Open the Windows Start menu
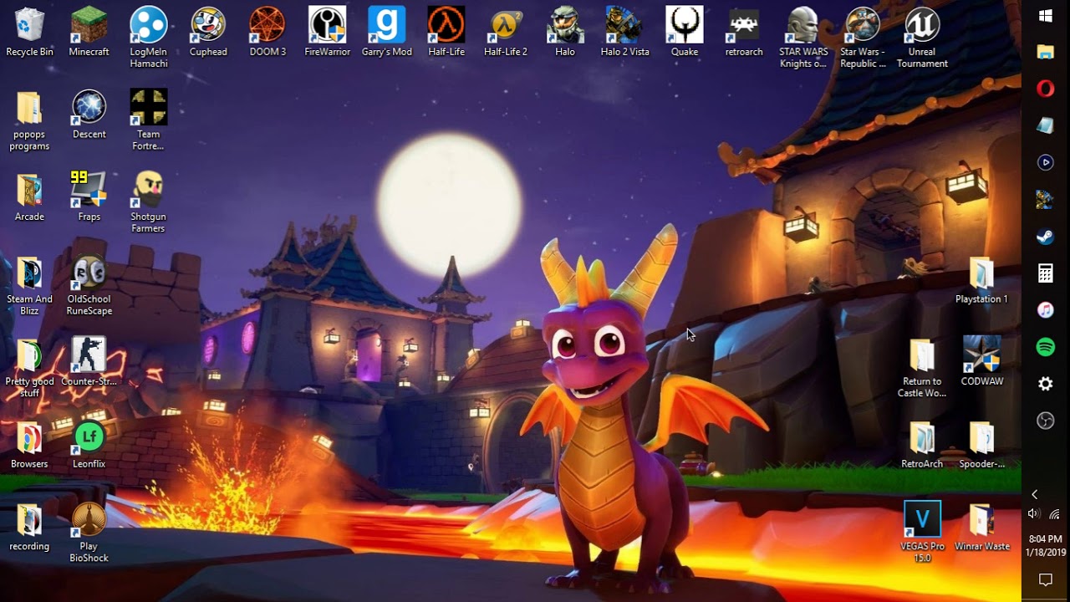The height and width of the screenshot is (602, 1070). point(1046,16)
